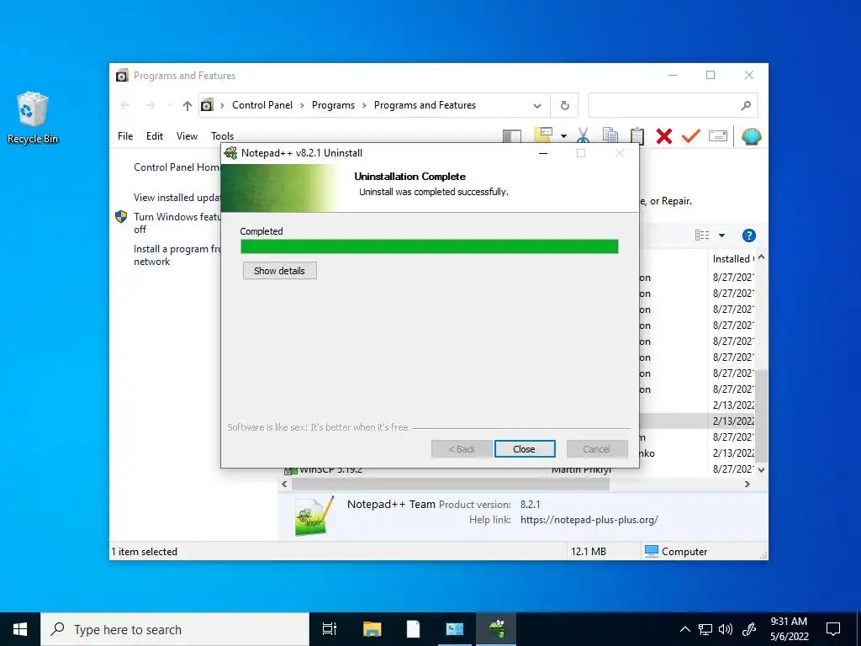This screenshot has width=861, height=646.
Task: Click the orange checkmark toolbar icon
Action: (691, 135)
